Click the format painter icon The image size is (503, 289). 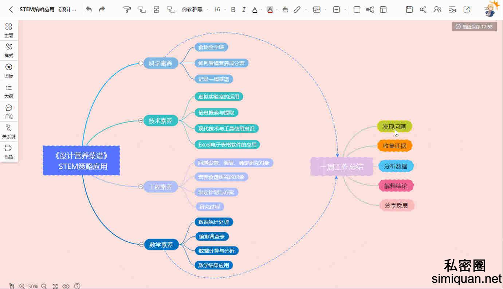(127, 9)
